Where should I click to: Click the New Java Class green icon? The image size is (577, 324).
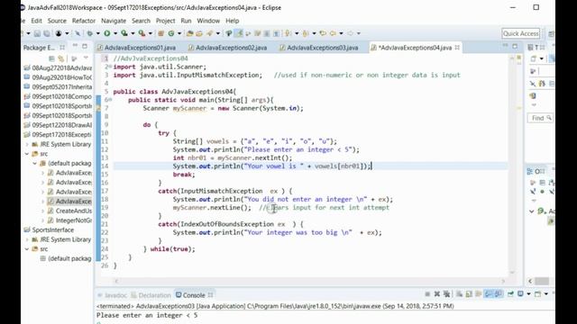coord(171,33)
